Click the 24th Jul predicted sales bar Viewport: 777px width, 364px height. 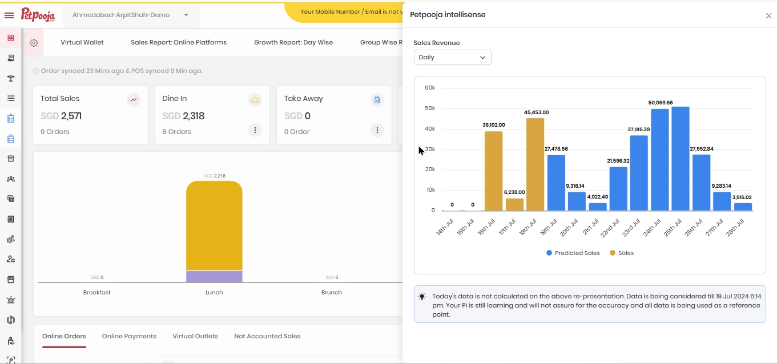pos(660,160)
